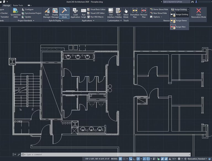Toggle object snap tracking
This screenshot has height=161, width=212.
(x=144, y=159)
